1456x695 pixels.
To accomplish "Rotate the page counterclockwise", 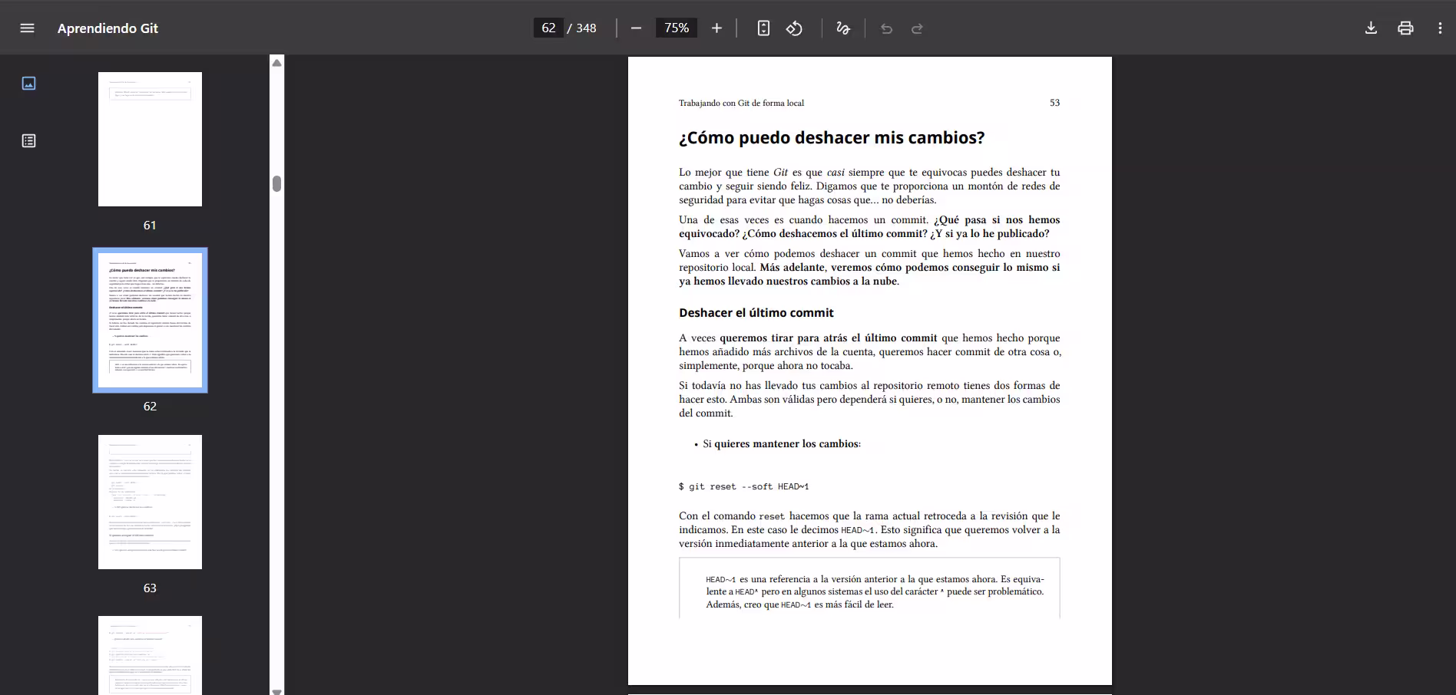I will (x=795, y=28).
